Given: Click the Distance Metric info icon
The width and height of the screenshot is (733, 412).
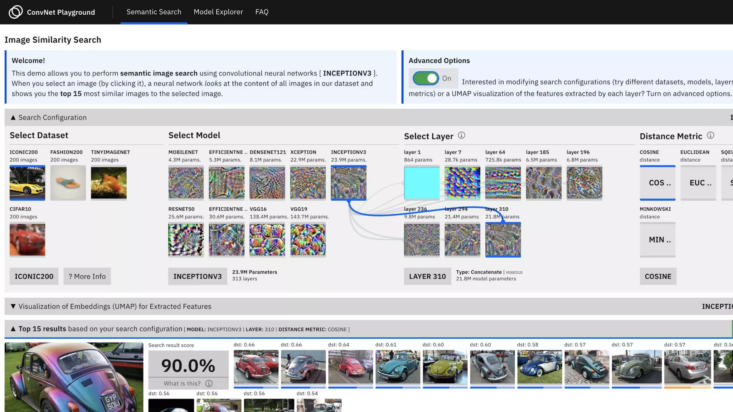Looking at the screenshot, I should tap(710, 135).
